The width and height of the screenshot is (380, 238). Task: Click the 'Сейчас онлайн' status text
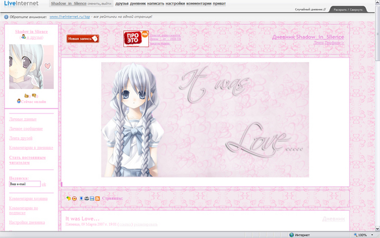coord(34,102)
